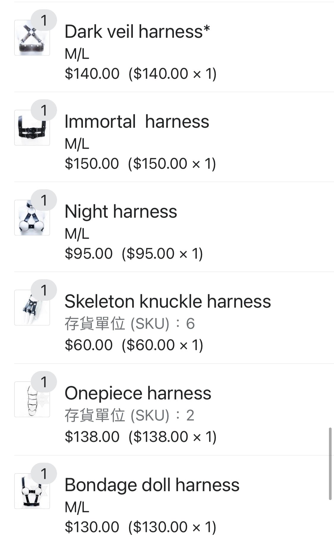Select the Night harness item title
This screenshot has height=538, width=334.
tap(121, 211)
